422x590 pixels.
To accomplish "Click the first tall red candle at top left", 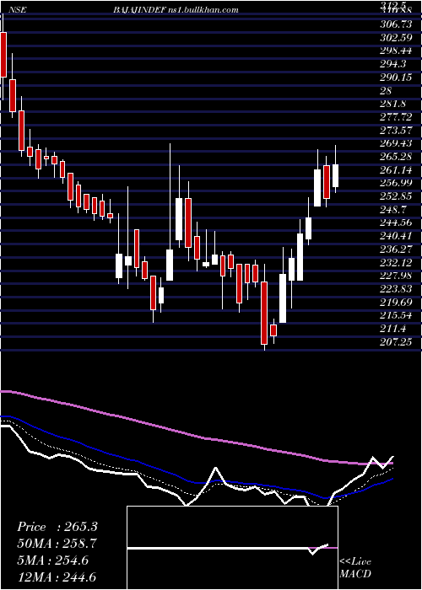I will pos(3,55).
